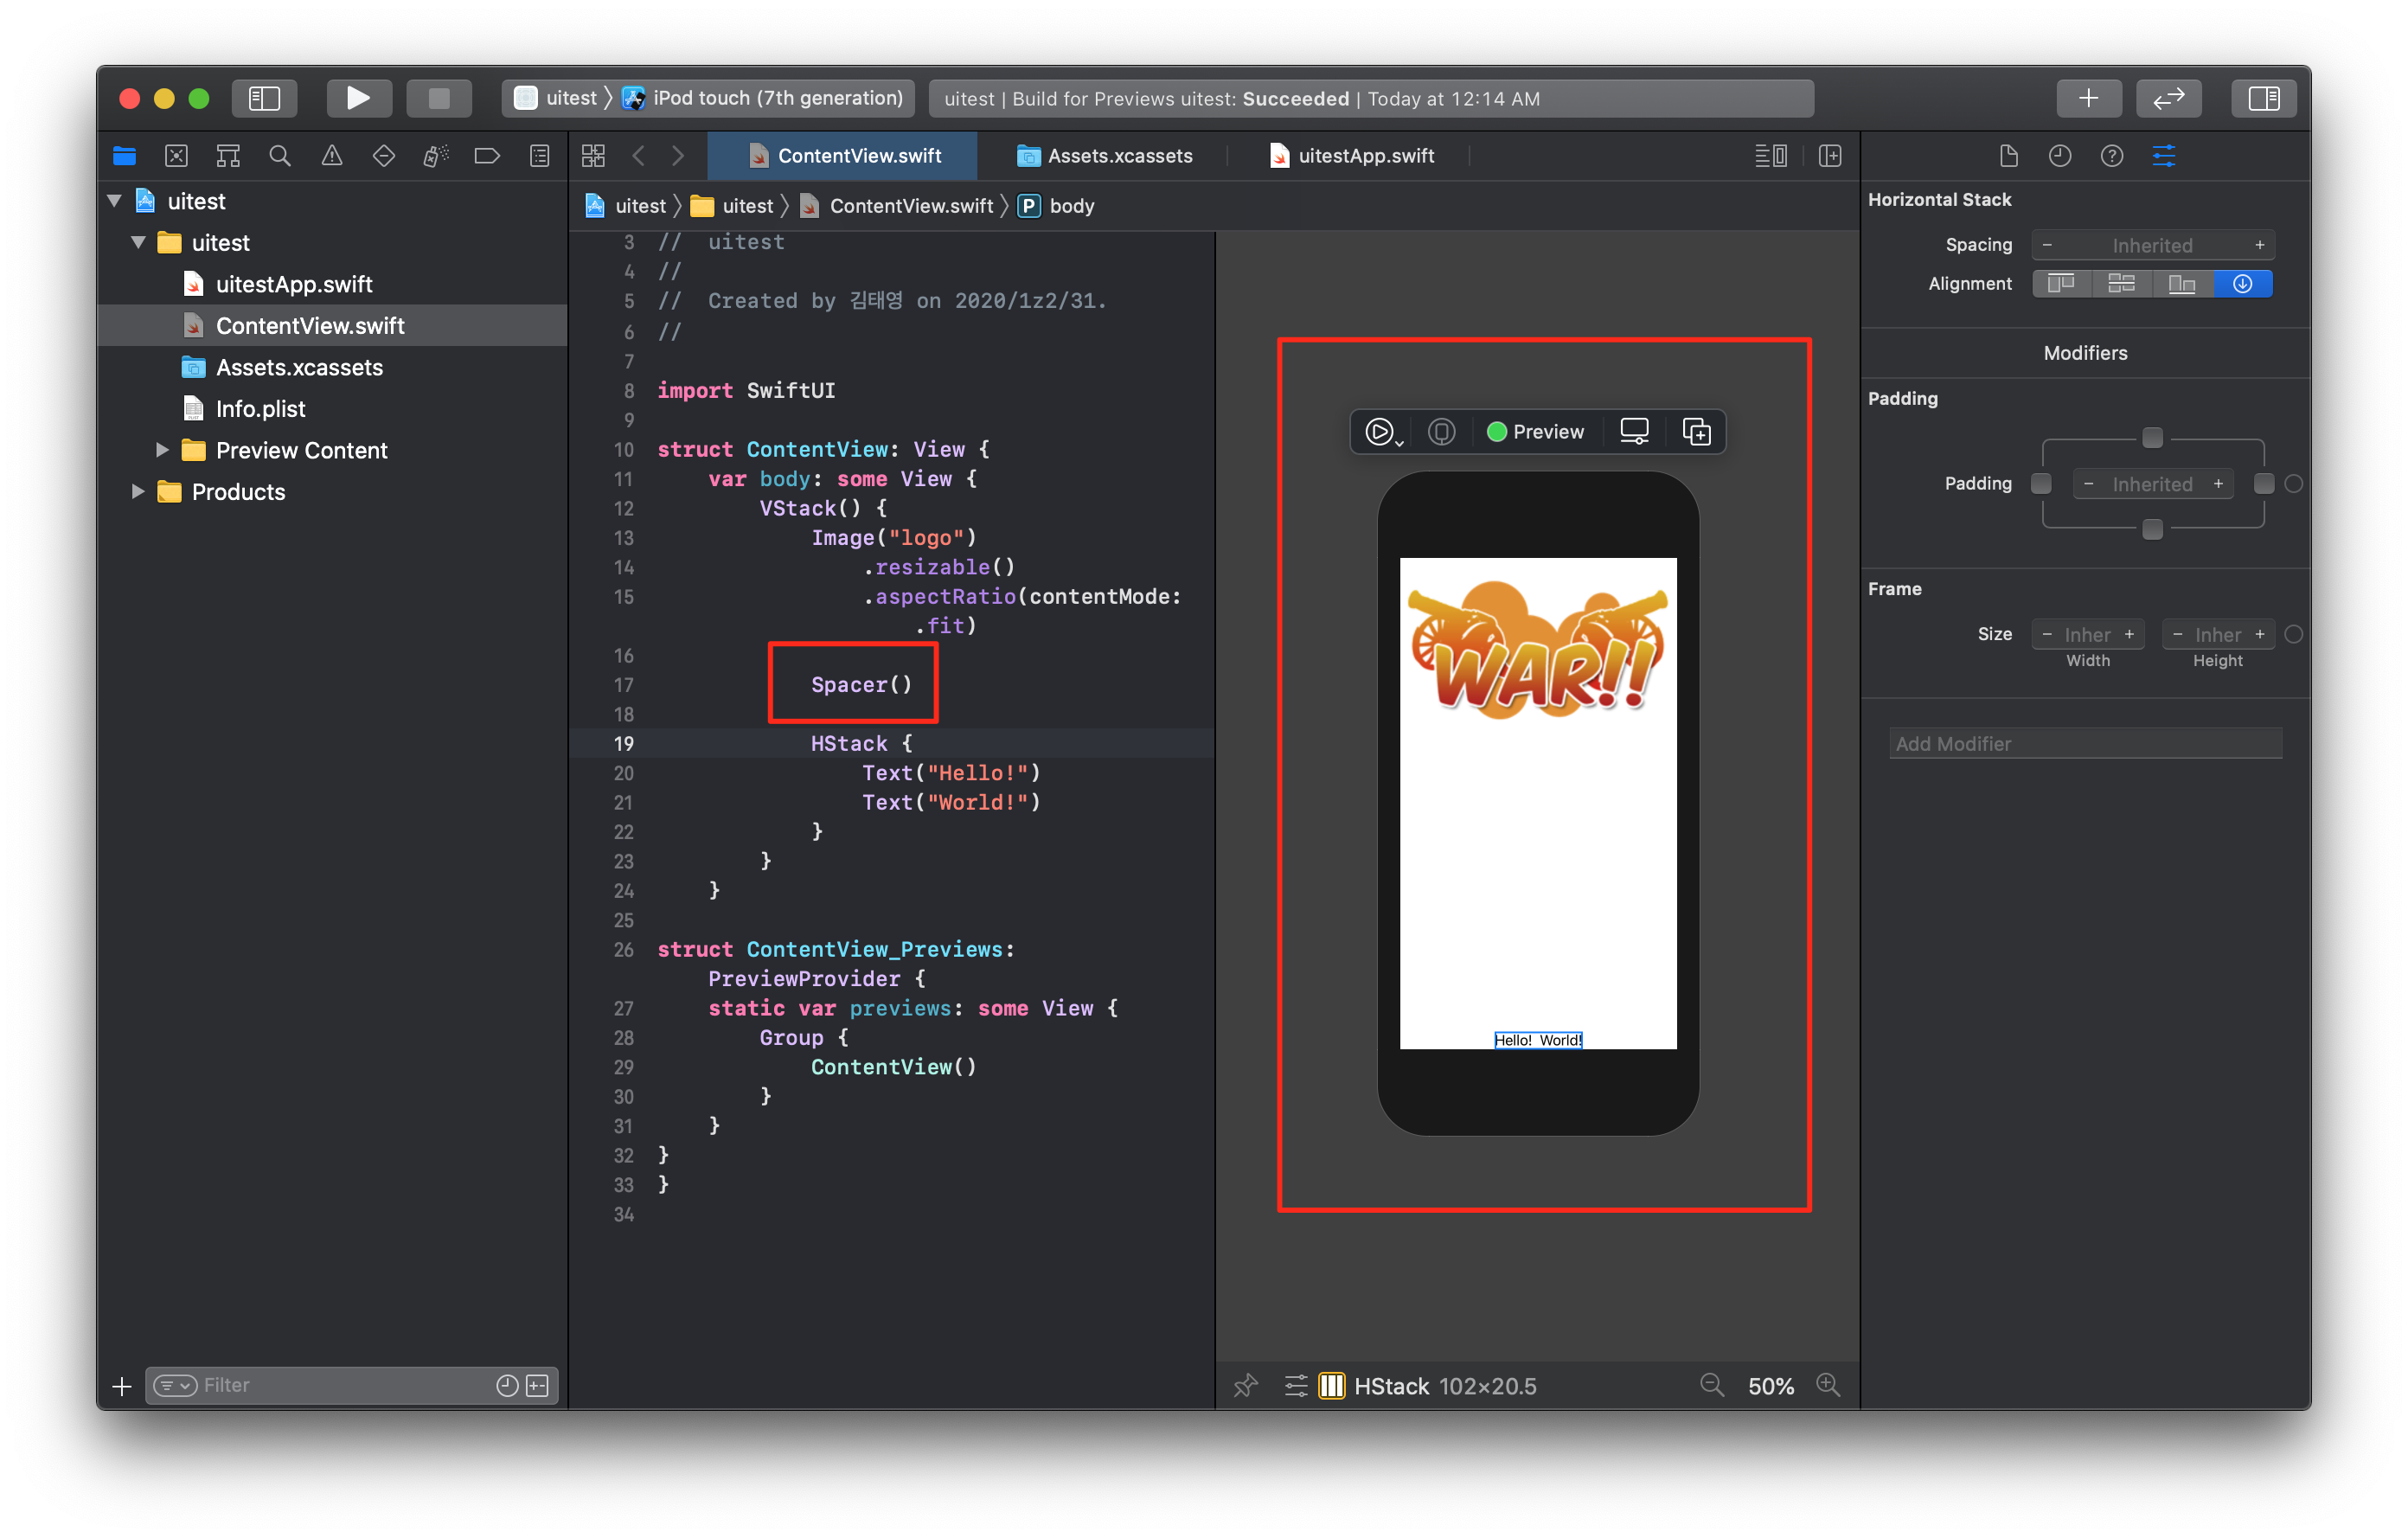The height and width of the screenshot is (1538, 2408).
Task: Click the Stop button in toolbar
Action: tap(438, 98)
